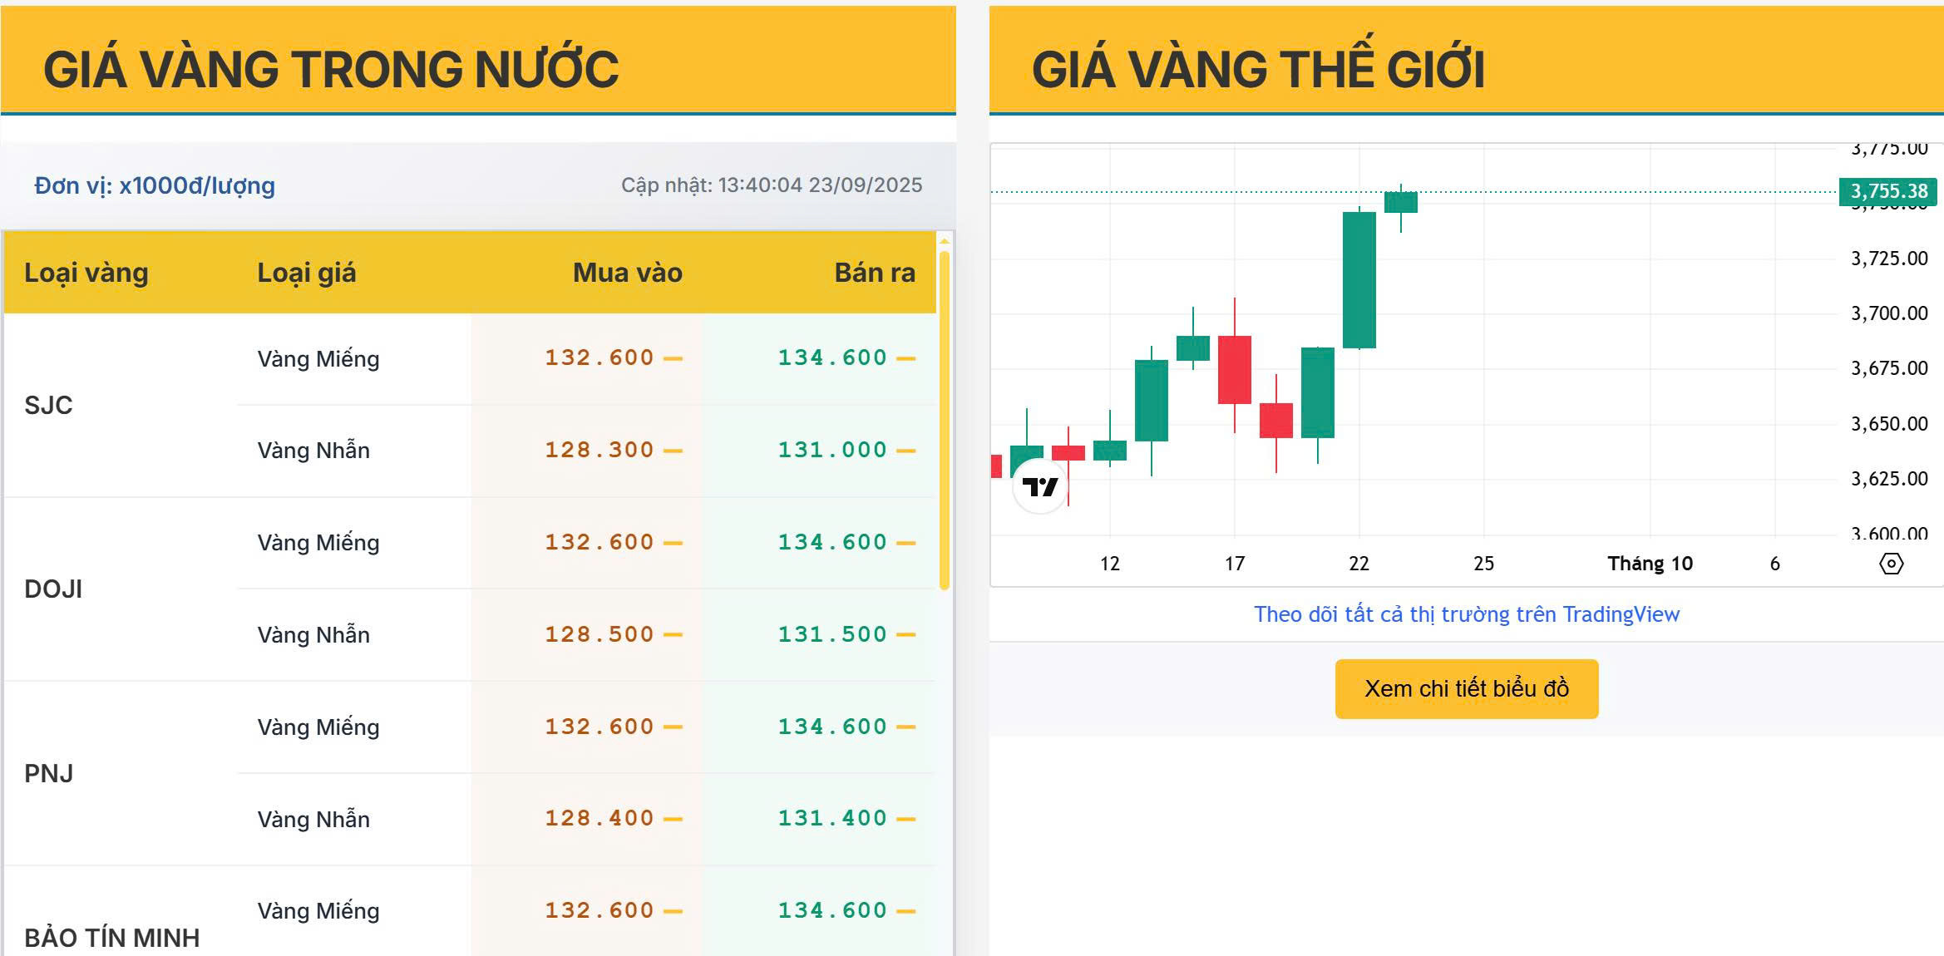Click the Loại vàng column header

coord(86,273)
